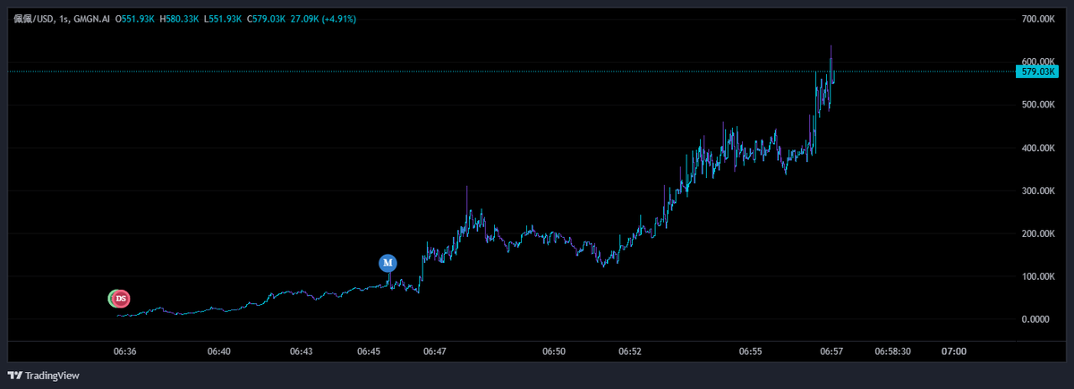
Task: Click the 06:58:30 time axis label
Action: [892, 352]
